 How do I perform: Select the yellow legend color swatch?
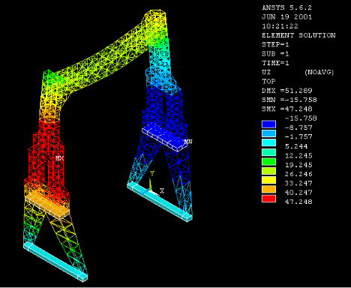tap(268, 180)
